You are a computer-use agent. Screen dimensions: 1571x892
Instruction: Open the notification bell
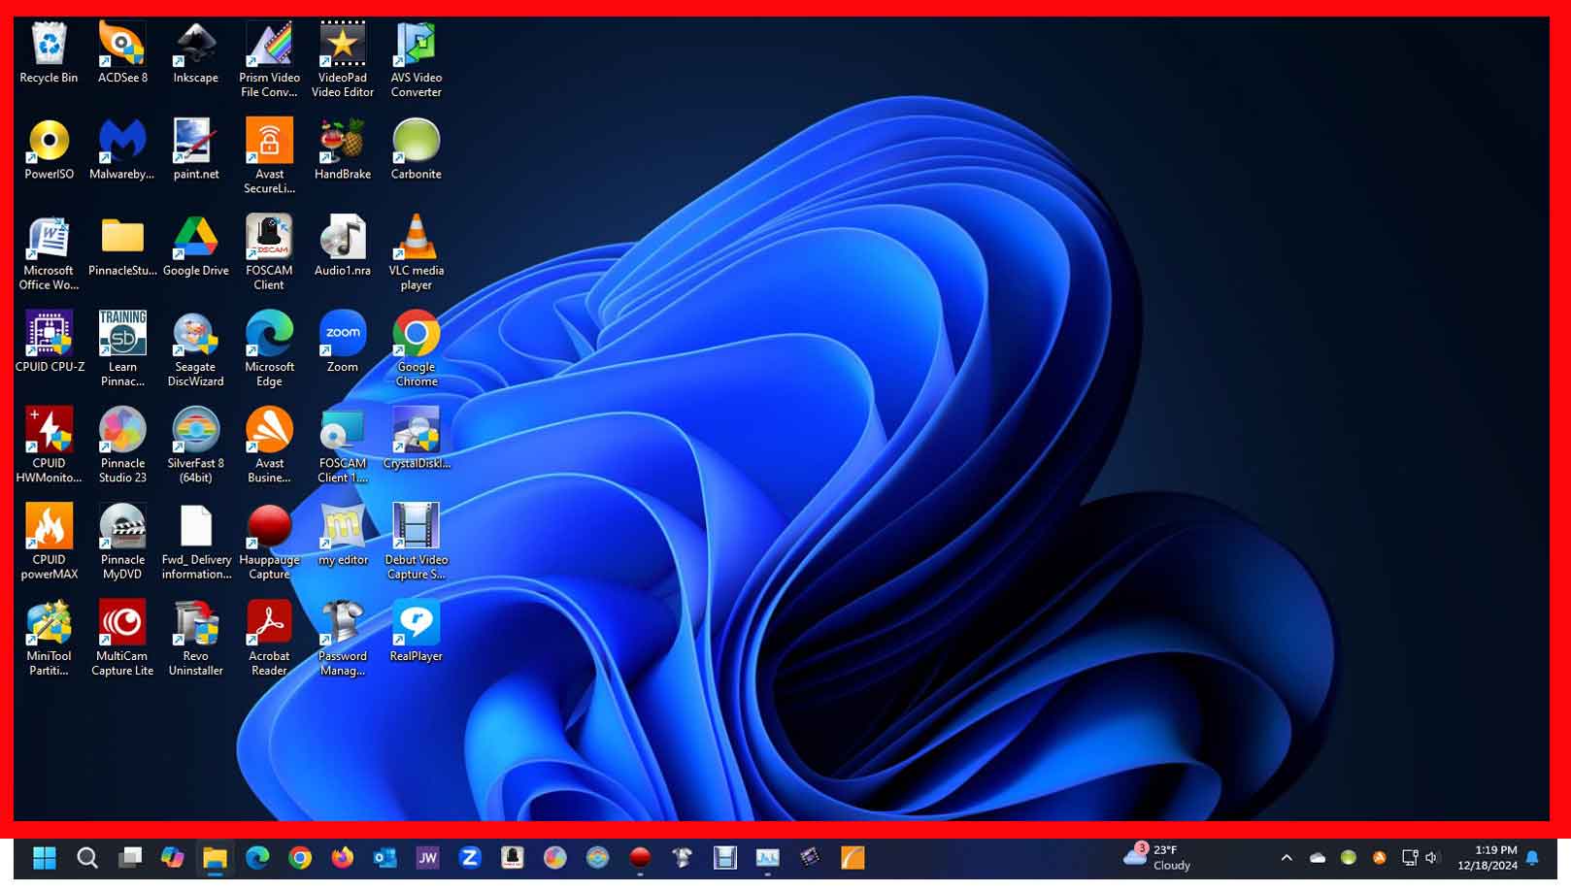(x=1532, y=857)
